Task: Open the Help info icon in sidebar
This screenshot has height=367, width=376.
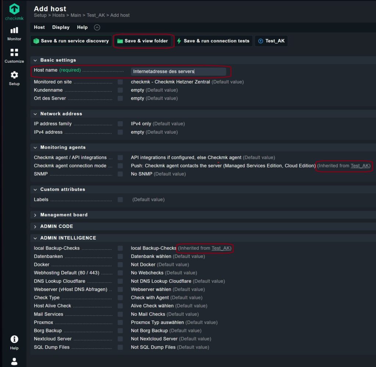Action: click(x=14, y=339)
